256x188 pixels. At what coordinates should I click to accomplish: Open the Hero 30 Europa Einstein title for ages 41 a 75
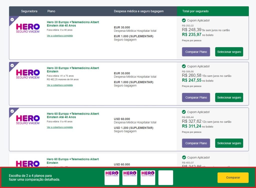point(73,70)
